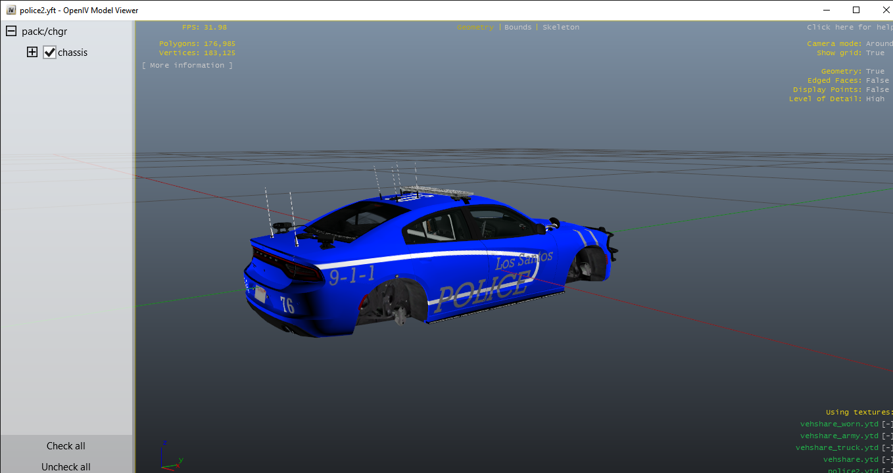Remove vehshare_worn.ytd via its [-] button

pos(888,424)
